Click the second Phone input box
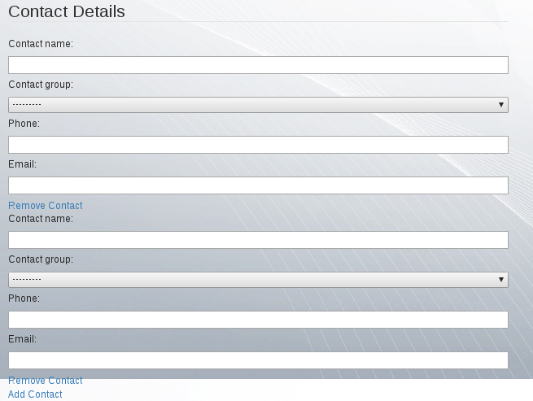Viewport: 533px width, 401px height. (258, 320)
